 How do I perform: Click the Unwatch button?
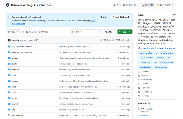(129, 5)
